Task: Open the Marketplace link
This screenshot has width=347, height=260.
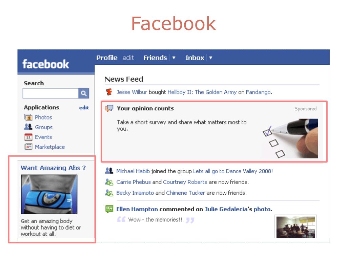Action: point(50,147)
